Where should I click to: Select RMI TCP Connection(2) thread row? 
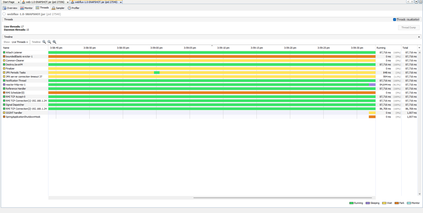[x=210, y=109]
